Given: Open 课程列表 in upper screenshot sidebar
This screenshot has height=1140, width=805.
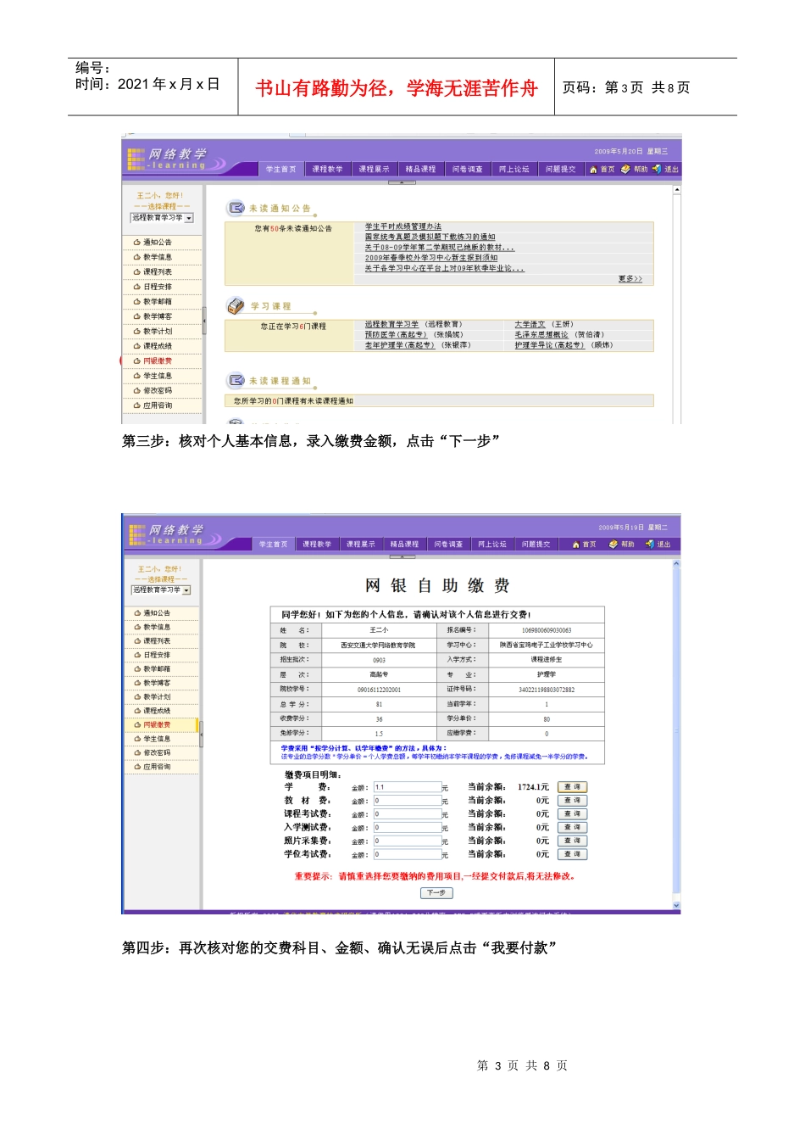Looking at the screenshot, I should click(157, 272).
